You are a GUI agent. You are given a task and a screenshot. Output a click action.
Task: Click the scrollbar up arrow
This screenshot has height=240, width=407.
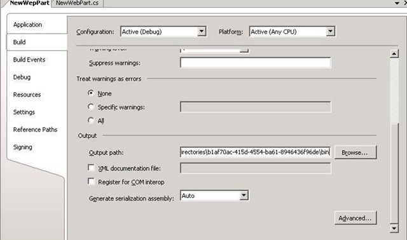click(x=394, y=53)
